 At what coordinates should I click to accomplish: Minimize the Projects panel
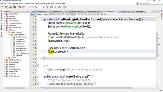[28, 11]
